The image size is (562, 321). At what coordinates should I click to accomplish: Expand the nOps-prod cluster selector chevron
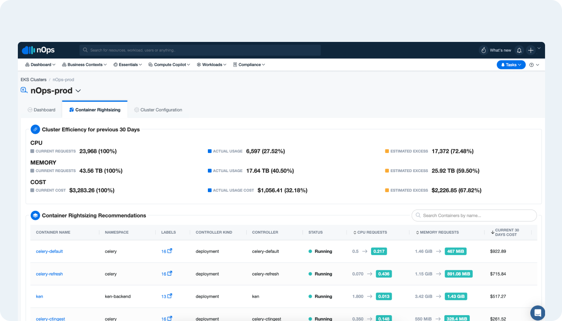tap(79, 91)
